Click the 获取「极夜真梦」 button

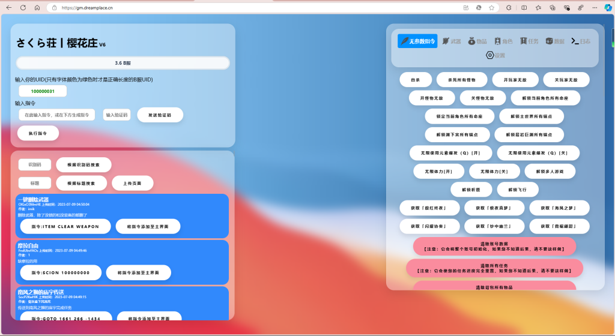click(x=494, y=208)
